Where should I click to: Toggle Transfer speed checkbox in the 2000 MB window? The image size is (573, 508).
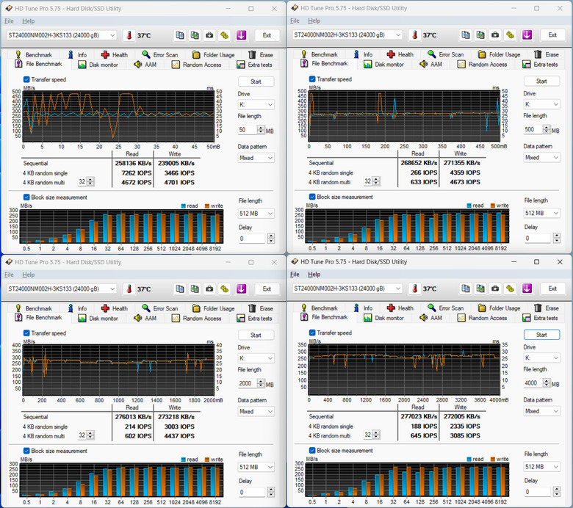(x=26, y=333)
